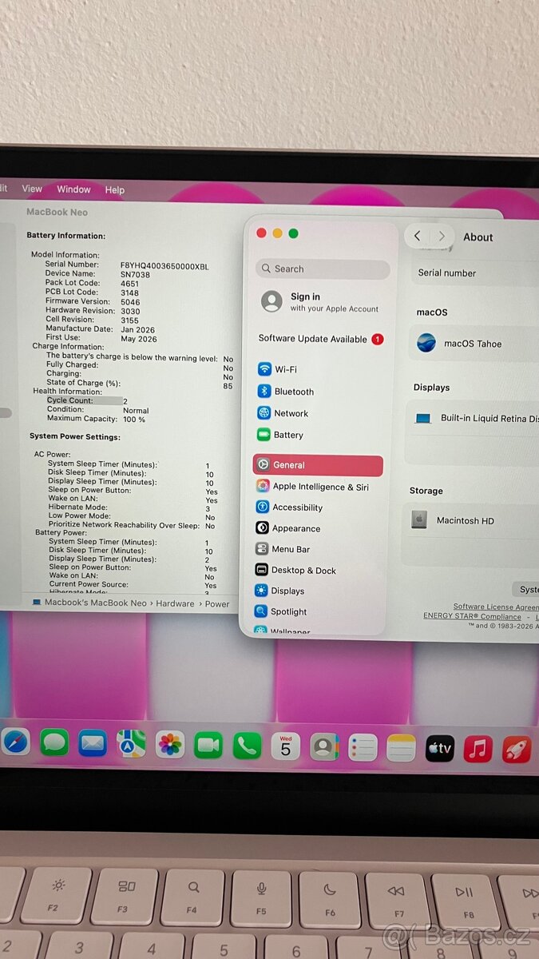Go back in System Settings
This screenshot has width=539, height=959.
click(x=418, y=237)
